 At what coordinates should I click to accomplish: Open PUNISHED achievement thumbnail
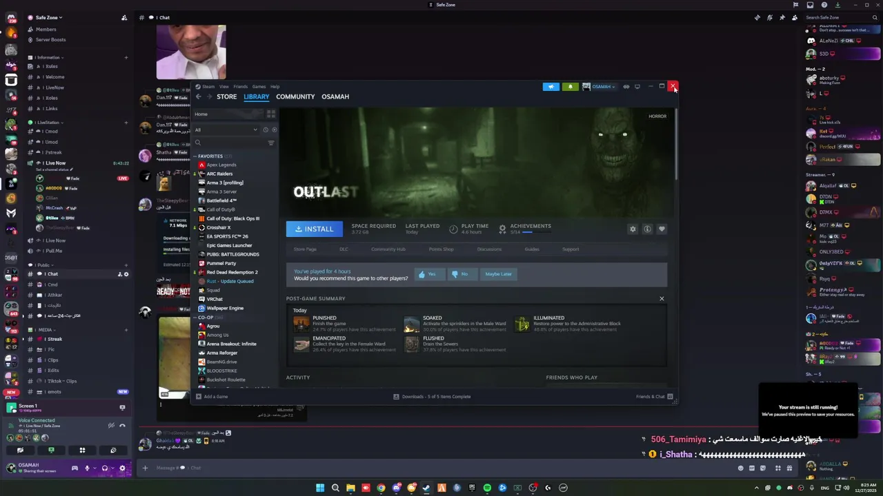(301, 324)
